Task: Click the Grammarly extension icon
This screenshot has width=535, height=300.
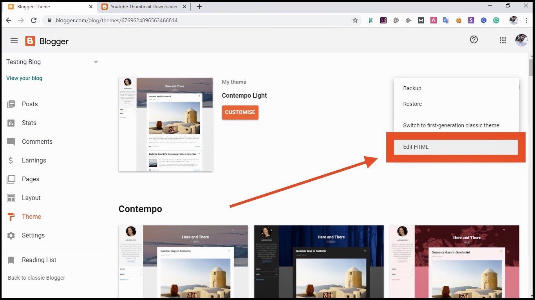Action: tap(496, 20)
